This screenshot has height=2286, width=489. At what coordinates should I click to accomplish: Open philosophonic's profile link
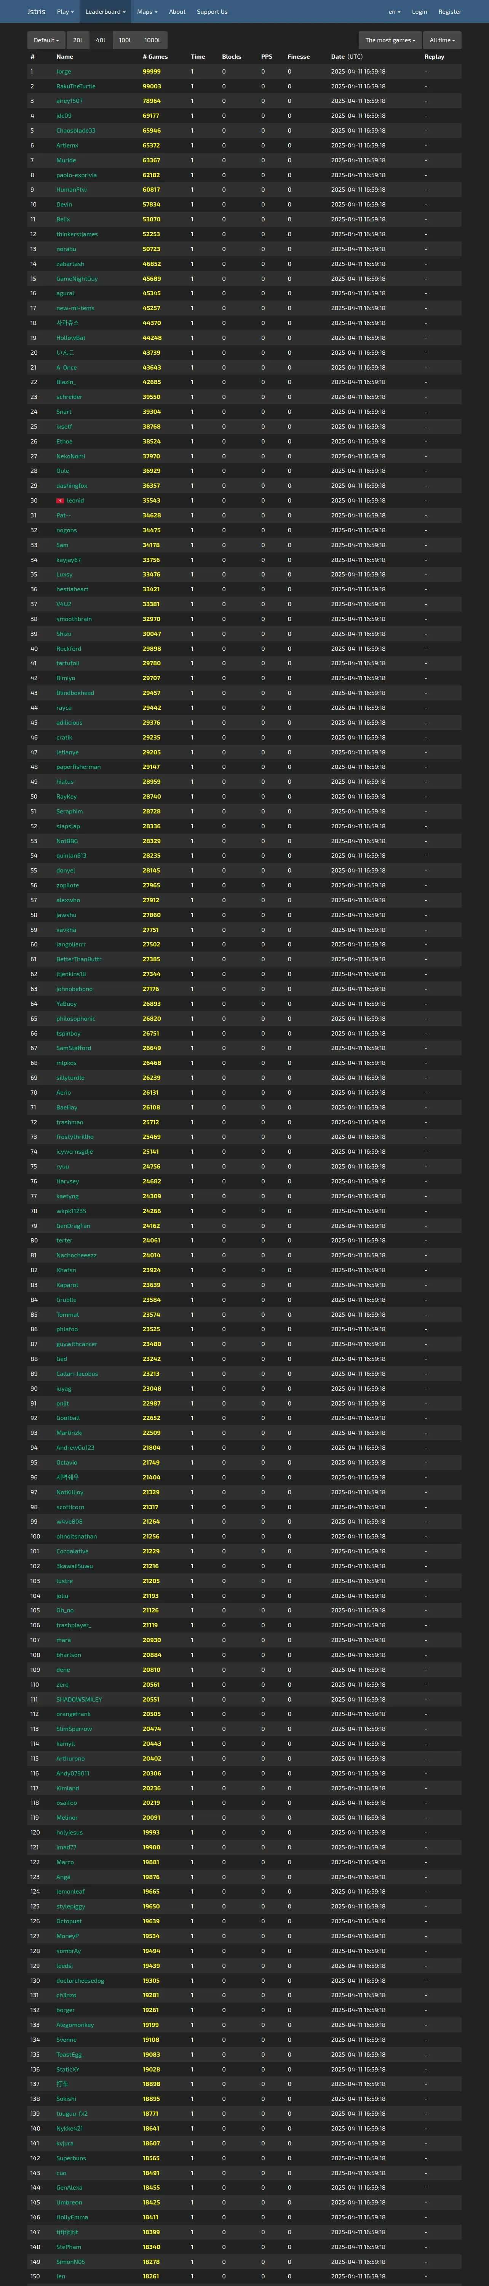(75, 1019)
